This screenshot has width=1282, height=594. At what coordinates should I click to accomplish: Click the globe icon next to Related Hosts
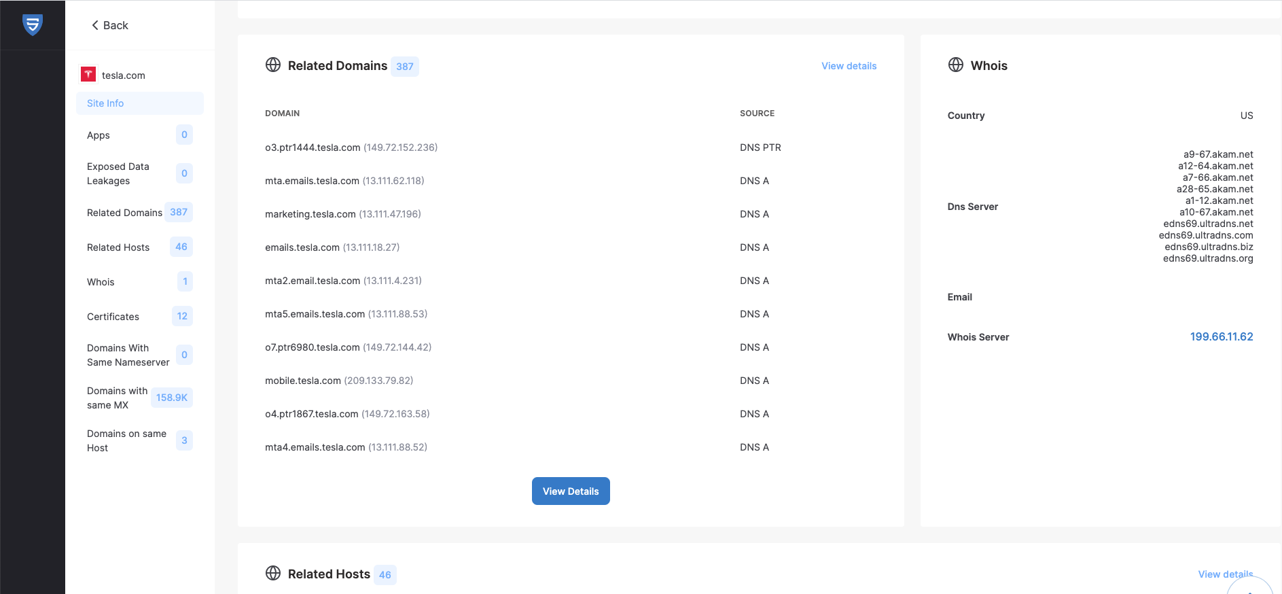[x=273, y=573]
